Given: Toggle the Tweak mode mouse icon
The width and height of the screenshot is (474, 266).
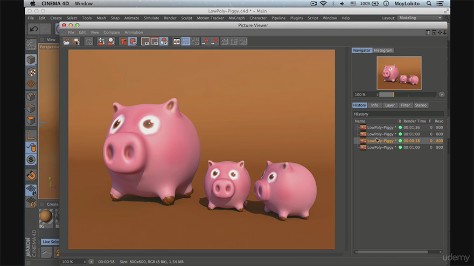Looking at the screenshot, I should pyautogui.click(x=31, y=147).
